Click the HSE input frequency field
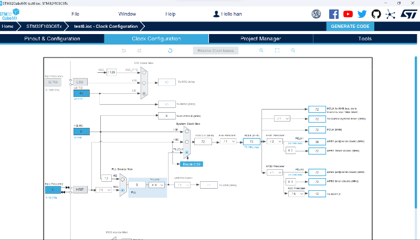 tap(52, 190)
